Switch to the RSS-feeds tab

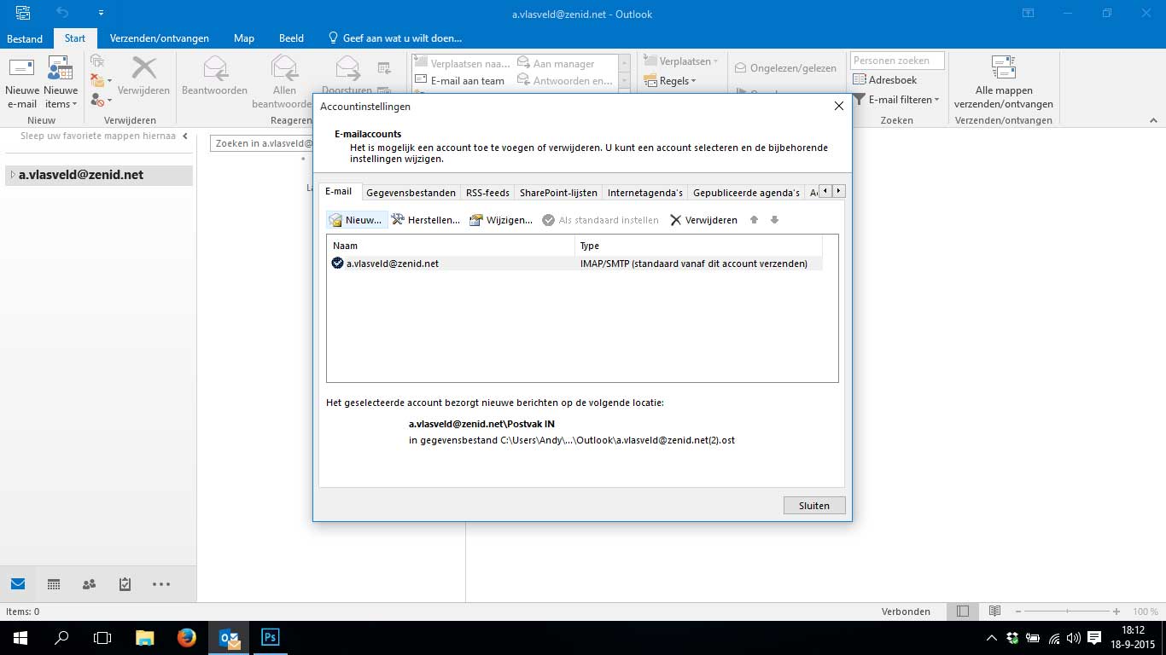[487, 193]
